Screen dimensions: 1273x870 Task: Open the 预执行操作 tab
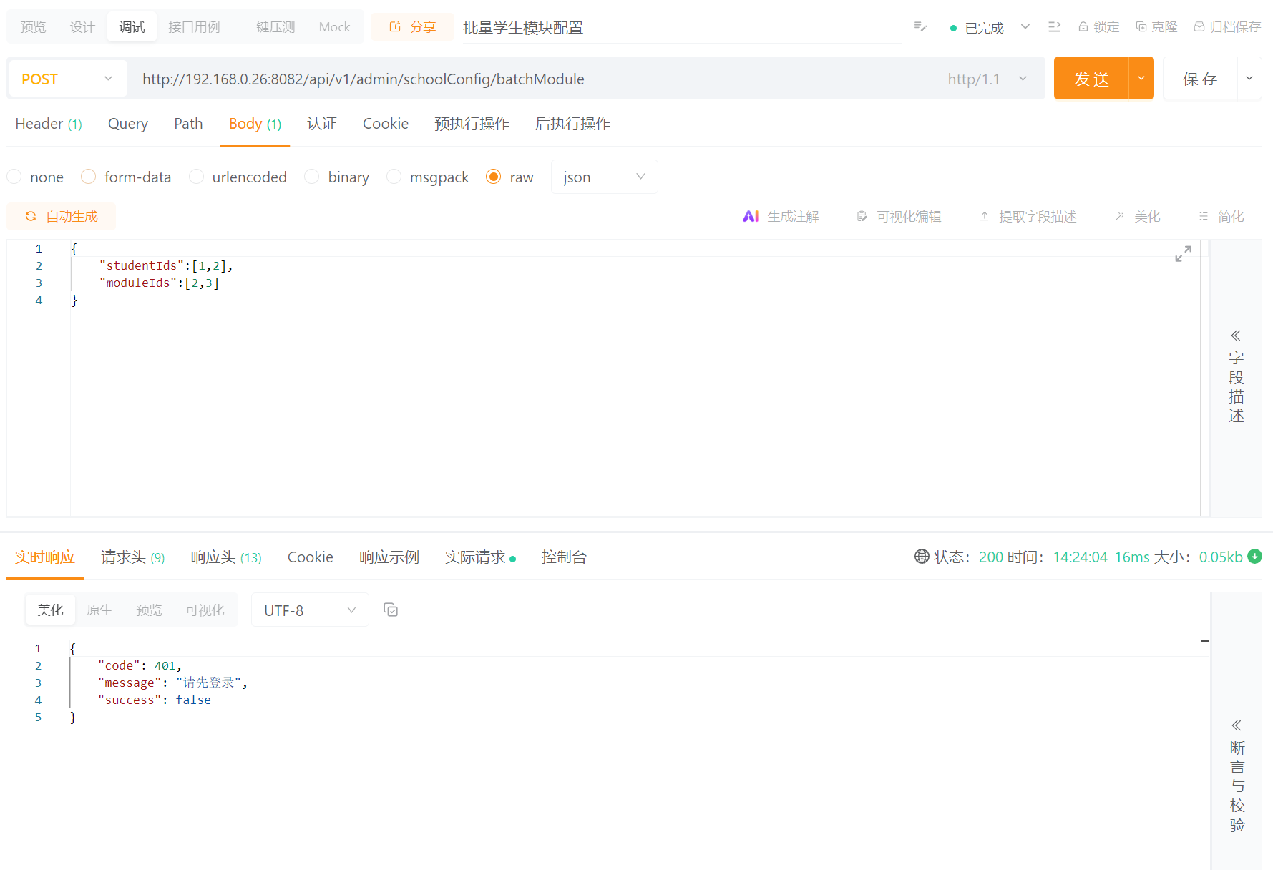point(472,124)
